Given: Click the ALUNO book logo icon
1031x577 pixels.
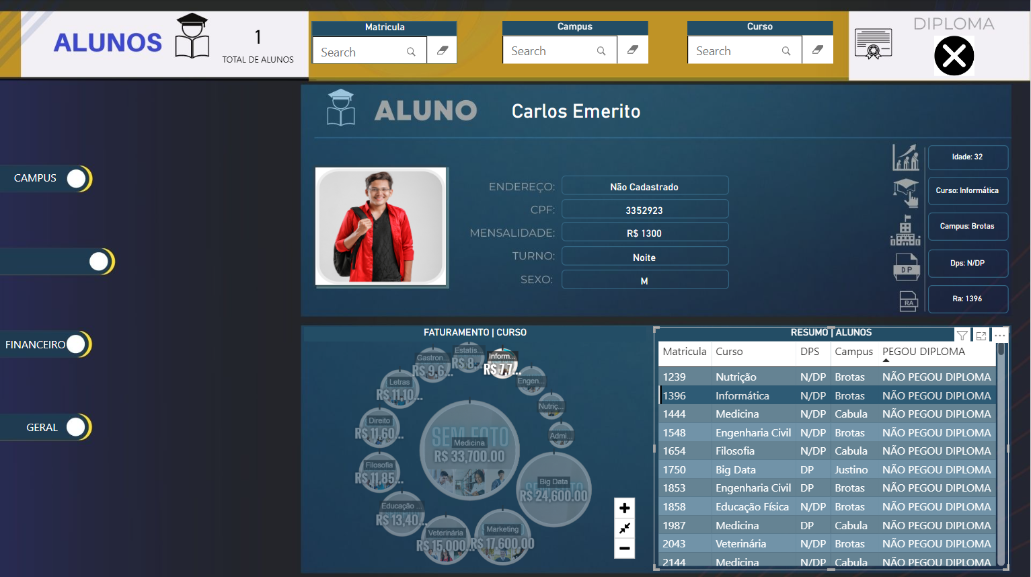Looking at the screenshot, I should [341, 108].
